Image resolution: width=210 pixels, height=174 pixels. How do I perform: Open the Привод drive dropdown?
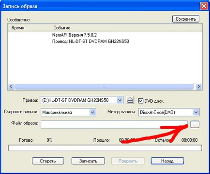(x=120, y=100)
